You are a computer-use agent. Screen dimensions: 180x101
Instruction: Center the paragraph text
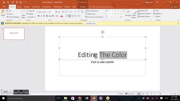69,16
